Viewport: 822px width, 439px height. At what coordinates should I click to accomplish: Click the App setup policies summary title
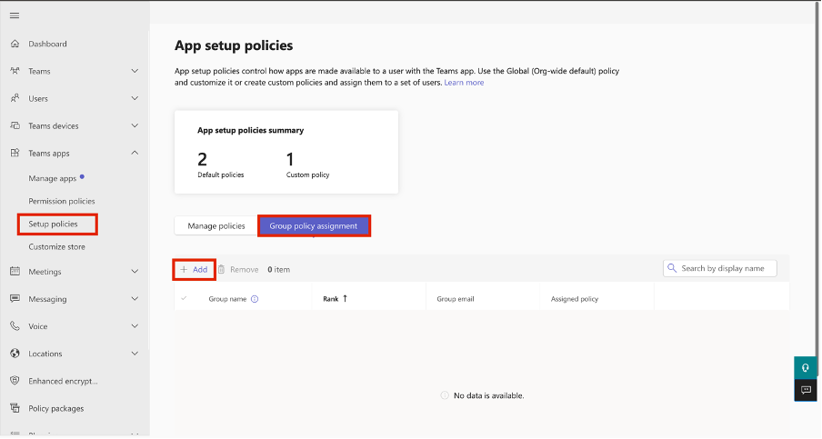251,130
